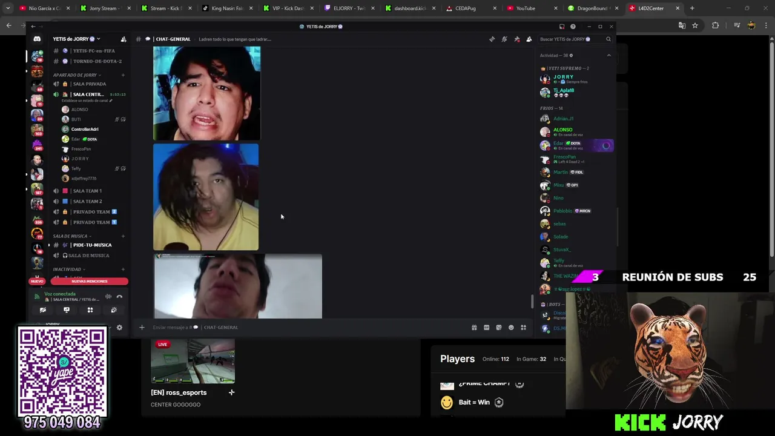Open a new browser tab with plus
The width and height of the screenshot is (775, 436).
tap(692, 8)
